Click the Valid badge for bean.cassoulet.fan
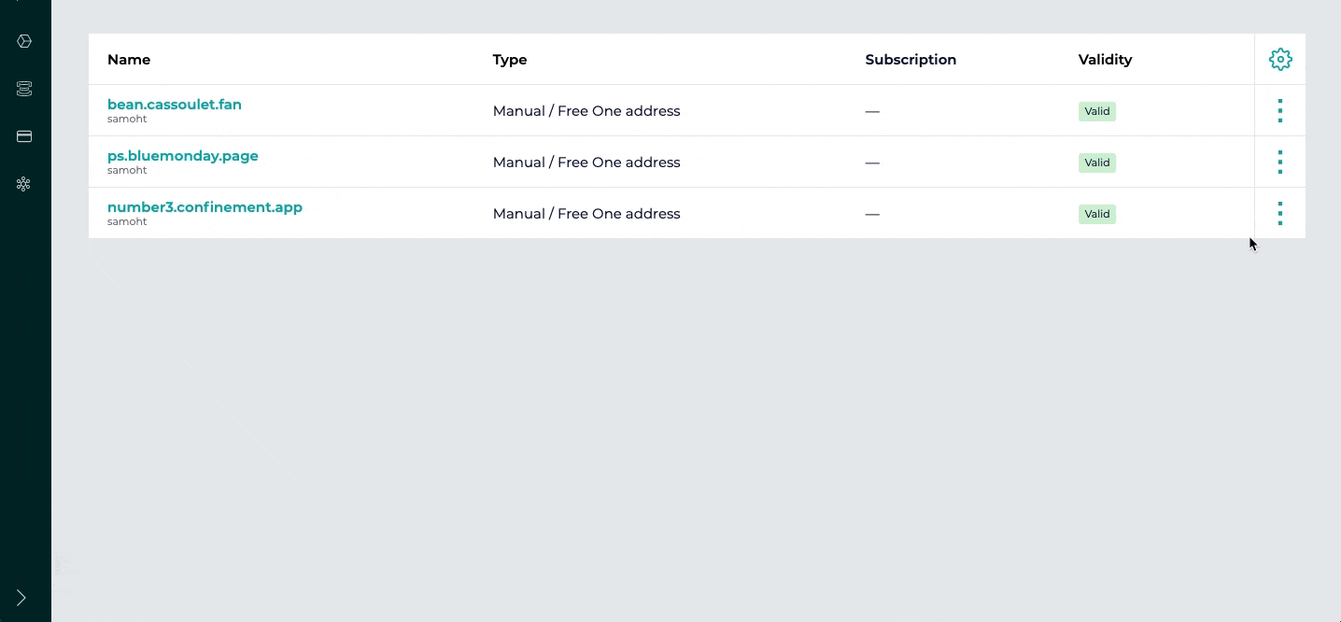 (1097, 111)
